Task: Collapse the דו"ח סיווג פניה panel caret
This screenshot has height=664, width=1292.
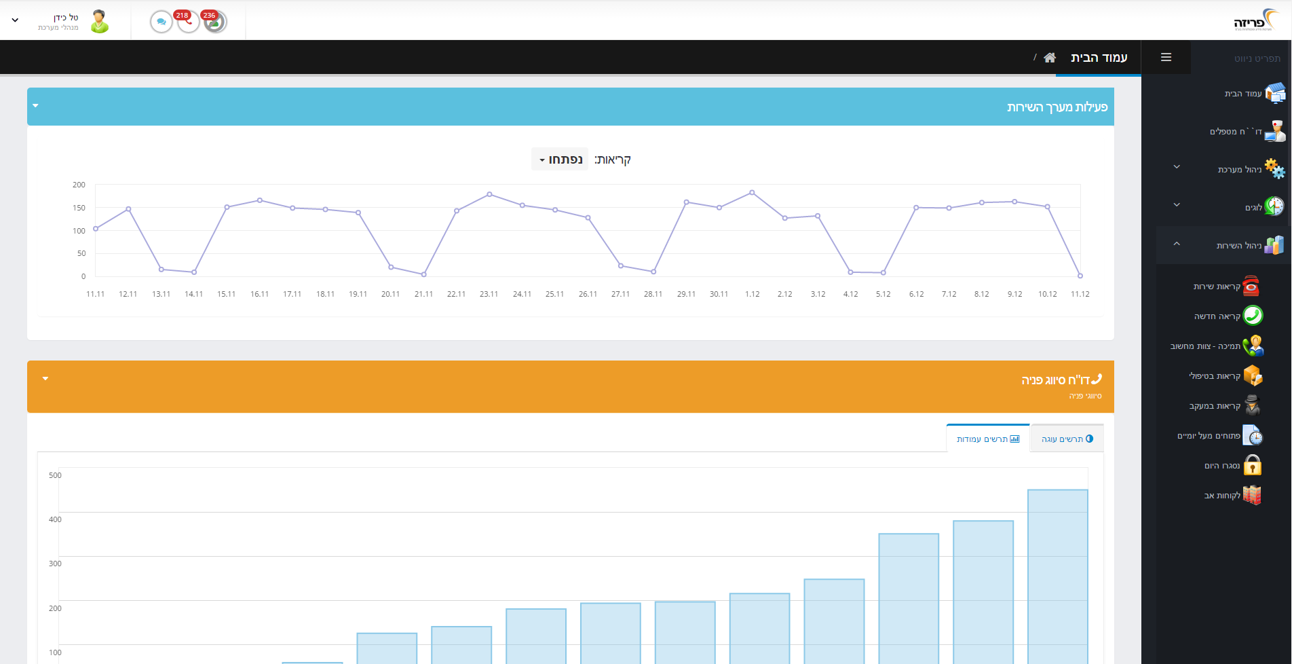Action: tap(45, 379)
